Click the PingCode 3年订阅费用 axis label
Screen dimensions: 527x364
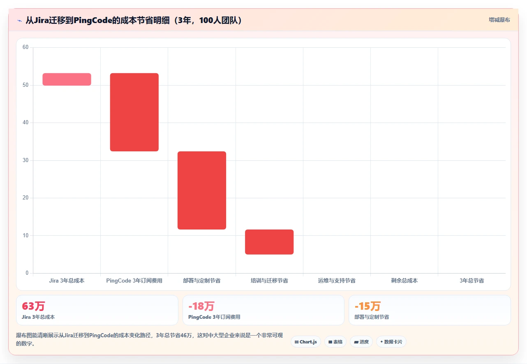coord(134,281)
